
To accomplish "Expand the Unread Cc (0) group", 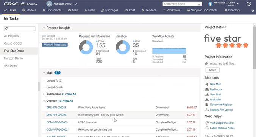I will [x=44, y=88].
